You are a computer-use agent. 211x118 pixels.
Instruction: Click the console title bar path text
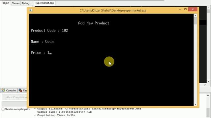[113, 10]
